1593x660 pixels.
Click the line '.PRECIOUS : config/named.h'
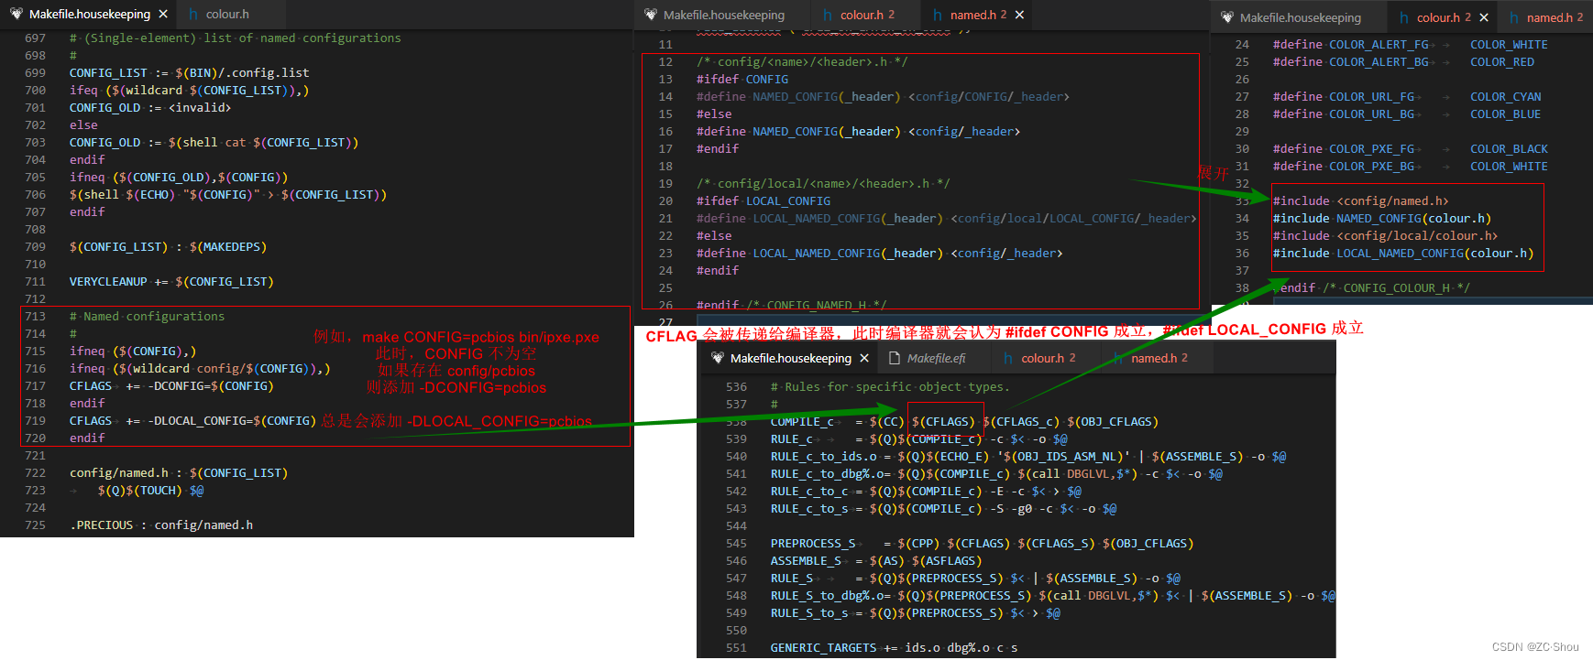tap(161, 525)
